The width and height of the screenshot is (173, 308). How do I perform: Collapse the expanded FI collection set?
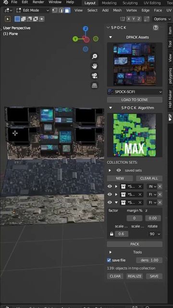pyautogui.click(x=116, y=203)
